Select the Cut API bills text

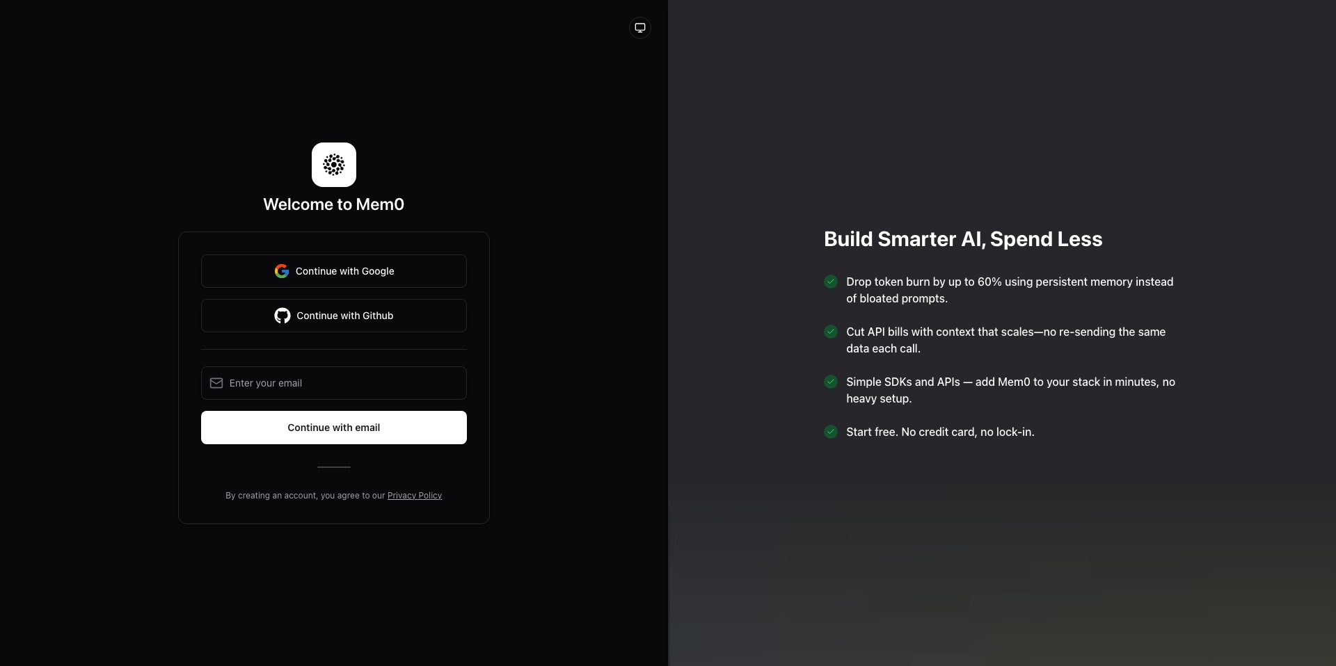tap(1006, 340)
